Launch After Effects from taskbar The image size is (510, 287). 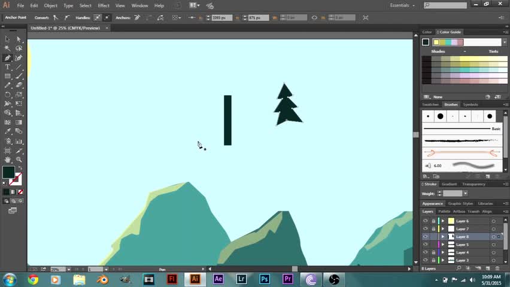[218, 279]
